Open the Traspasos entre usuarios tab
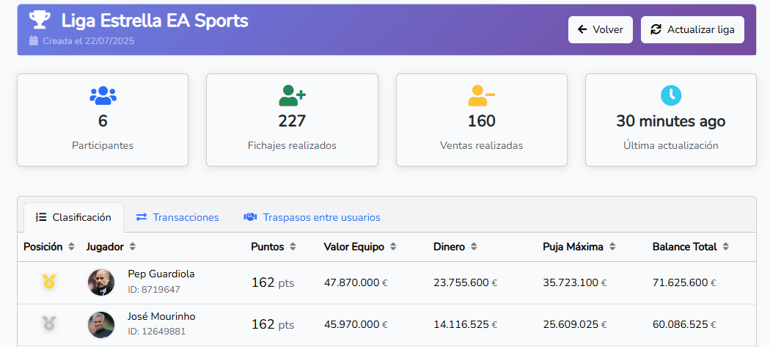 [312, 218]
